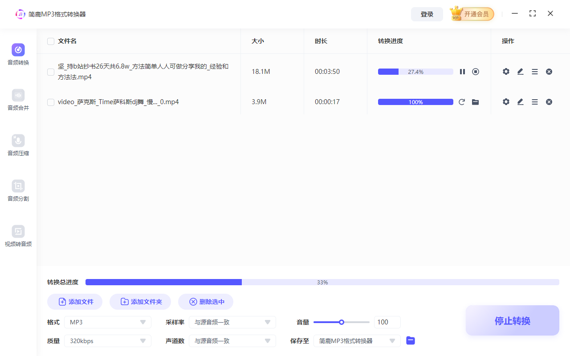Pause conversion of the b站抄书 file

click(x=462, y=71)
